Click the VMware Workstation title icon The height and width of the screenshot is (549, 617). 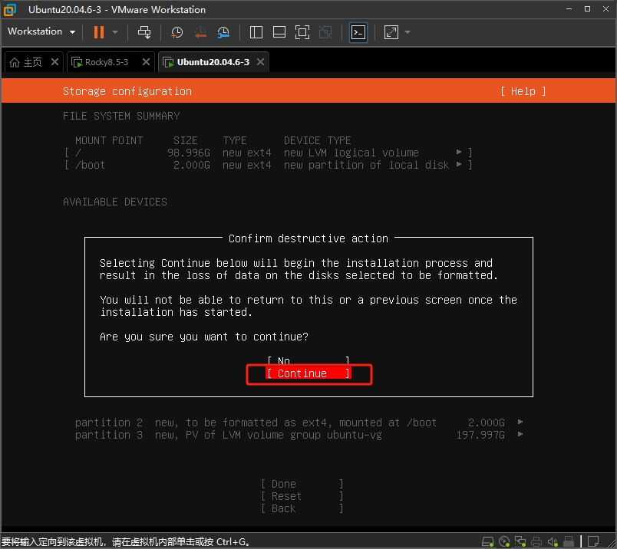click(10, 10)
